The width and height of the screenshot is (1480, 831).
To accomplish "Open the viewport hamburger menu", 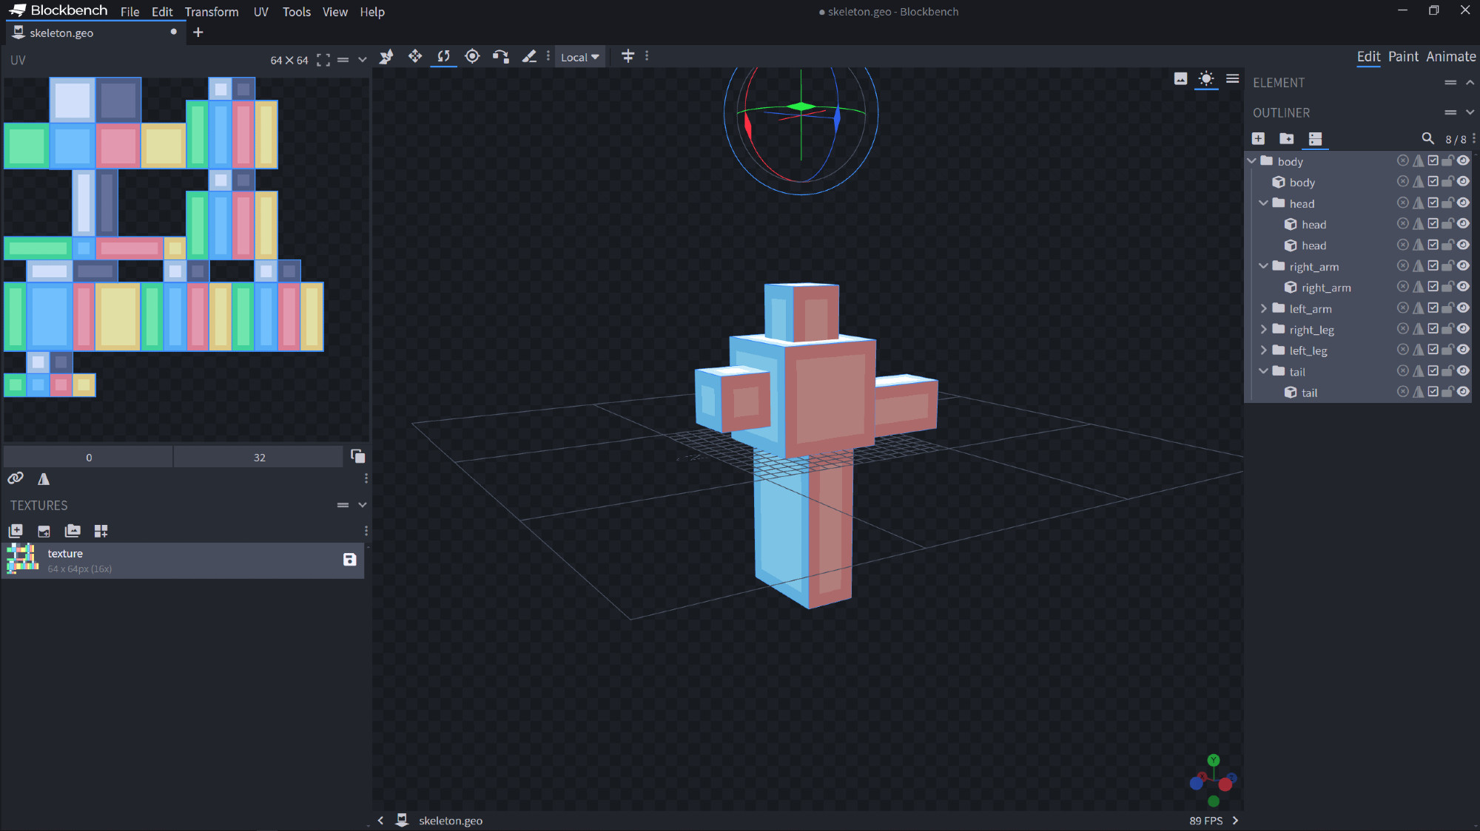I will click(1232, 78).
